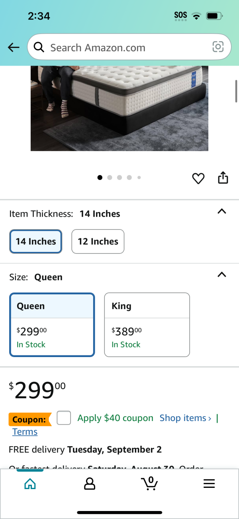The image size is (239, 519).
Task: Choose the King size option
Action: tap(147, 325)
